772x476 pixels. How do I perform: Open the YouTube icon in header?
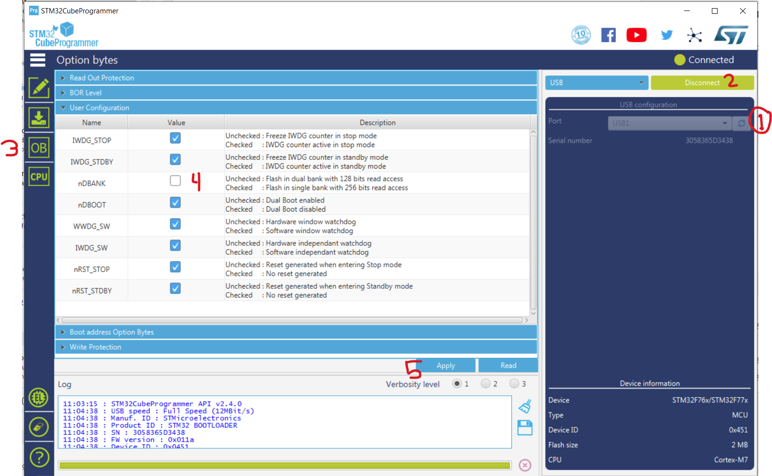coord(636,35)
